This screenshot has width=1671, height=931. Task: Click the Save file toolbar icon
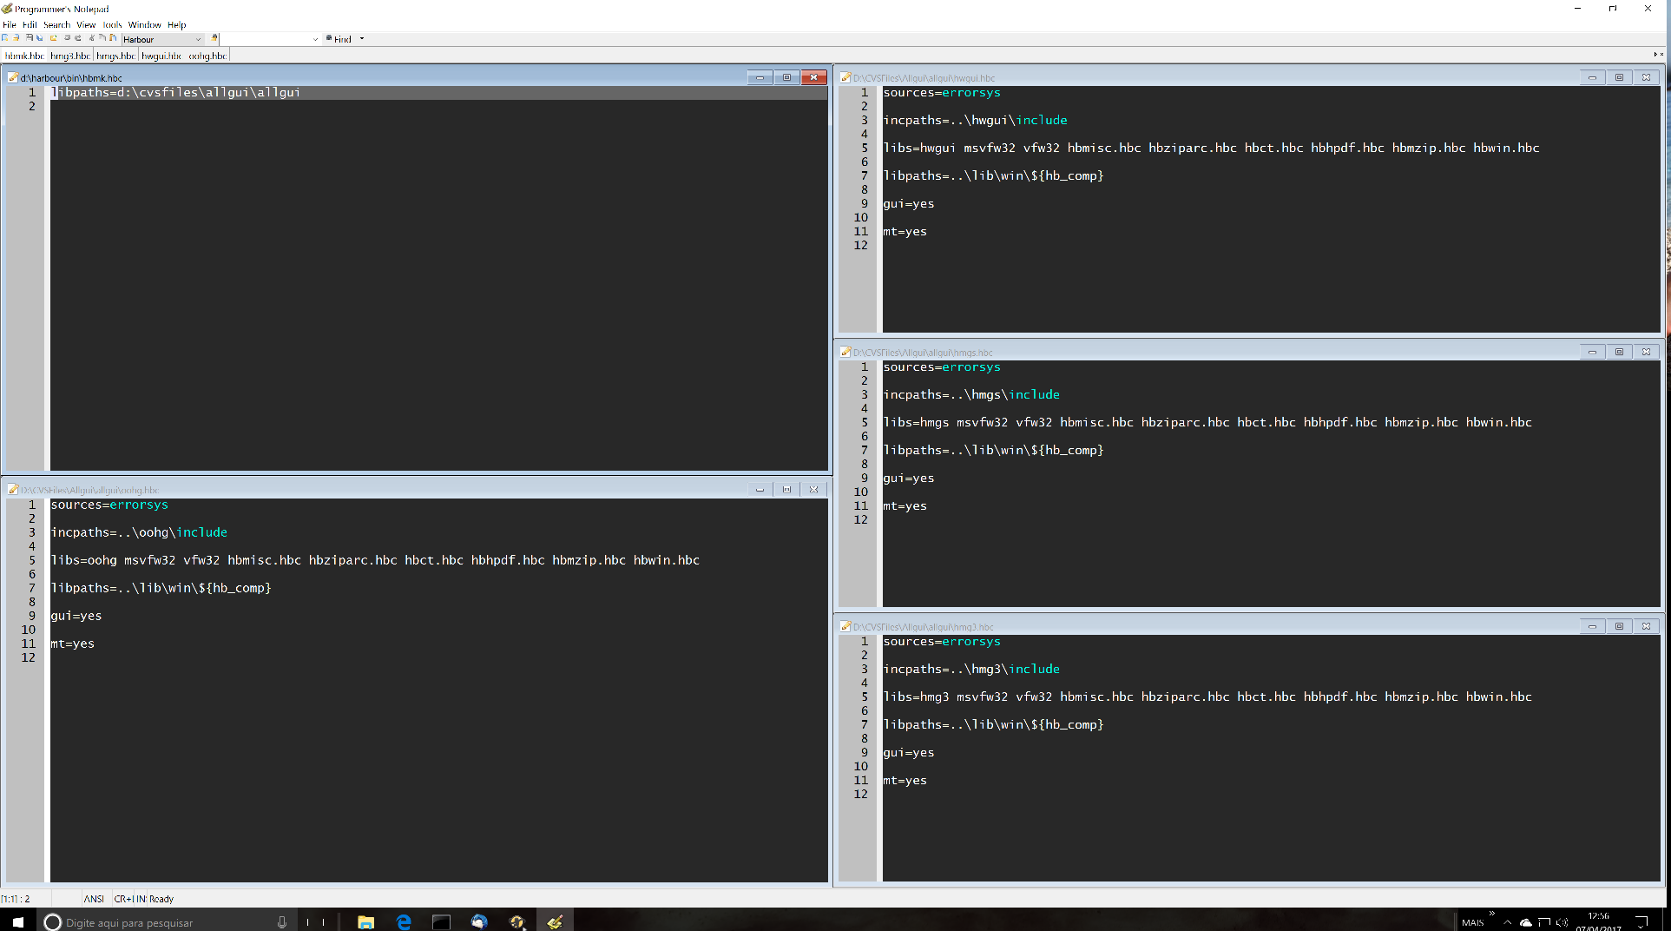29,38
